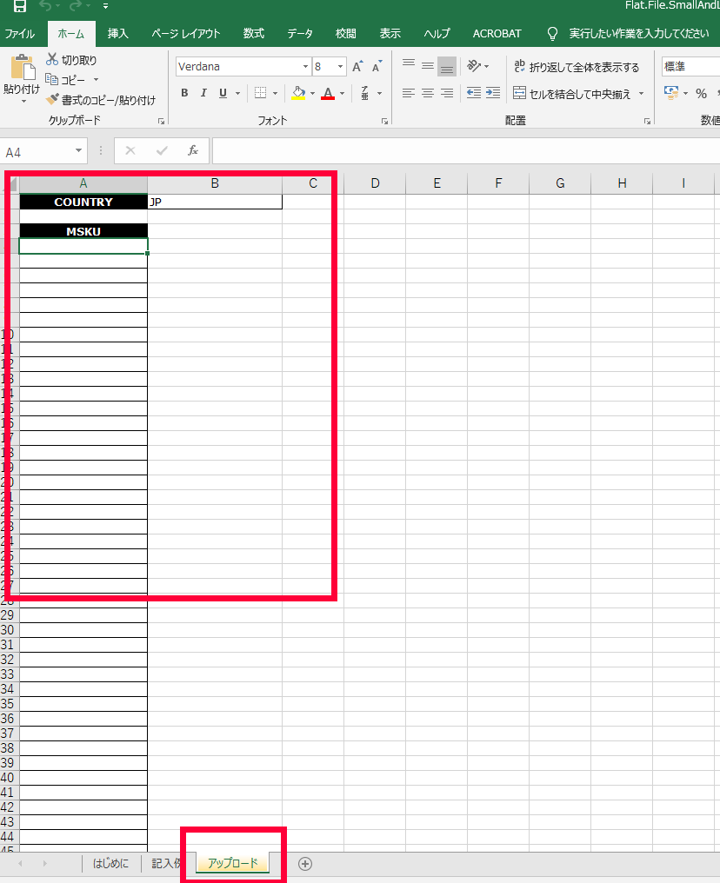Click the yellow fill color button
The width and height of the screenshot is (720, 883).
click(299, 93)
